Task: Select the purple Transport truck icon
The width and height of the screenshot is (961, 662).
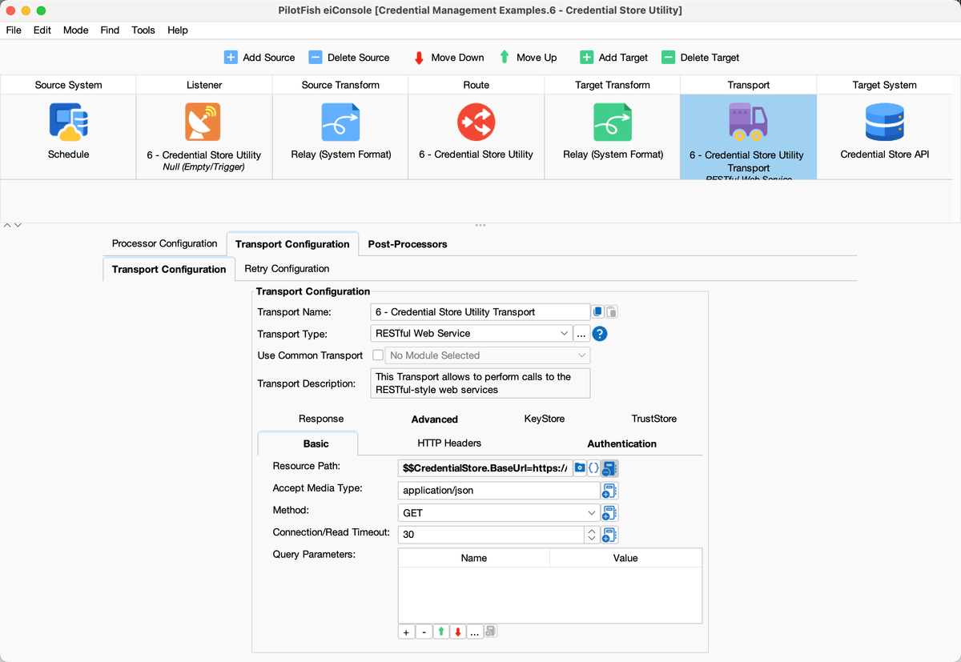Action: pos(748,122)
